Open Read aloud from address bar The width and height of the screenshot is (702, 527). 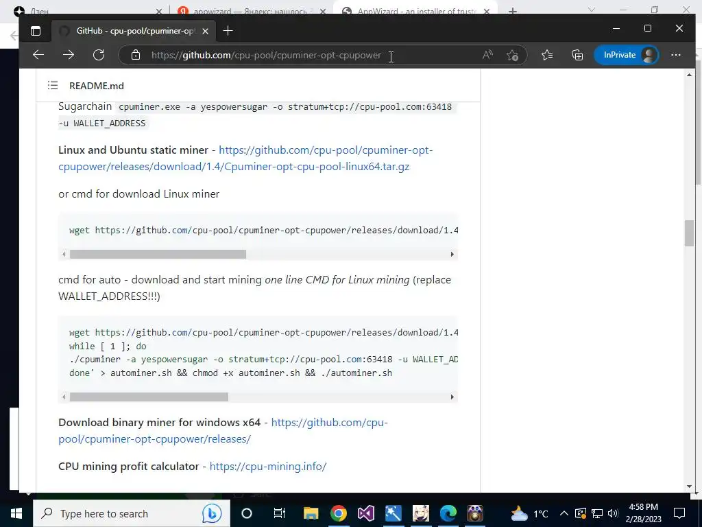coord(487,55)
